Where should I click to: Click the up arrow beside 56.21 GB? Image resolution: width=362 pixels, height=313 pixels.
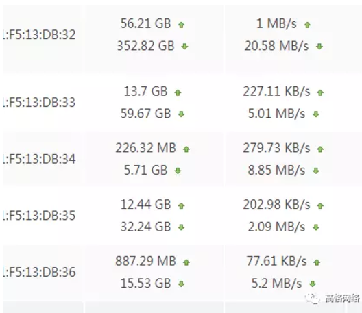pyautogui.click(x=181, y=25)
